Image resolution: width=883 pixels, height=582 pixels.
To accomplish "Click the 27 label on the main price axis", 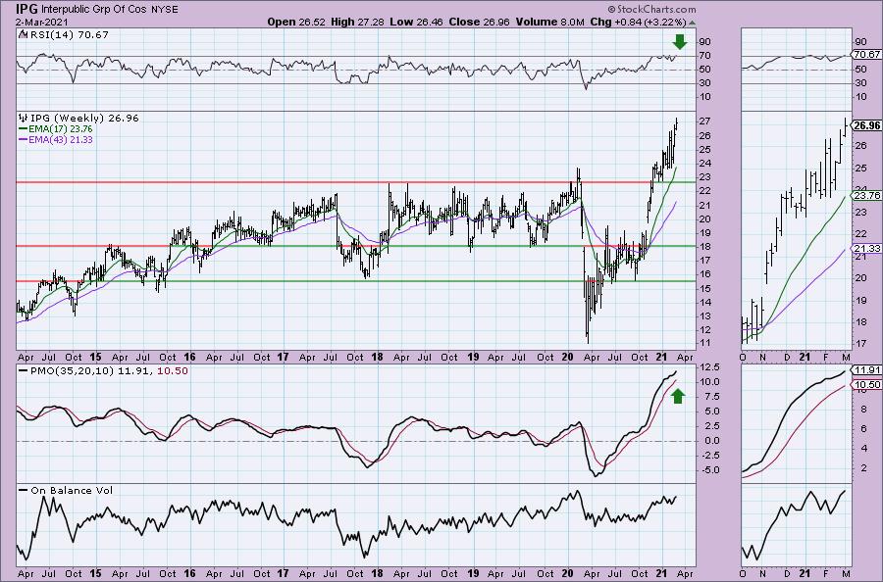I will pyautogui.click(x=704, y=121).
